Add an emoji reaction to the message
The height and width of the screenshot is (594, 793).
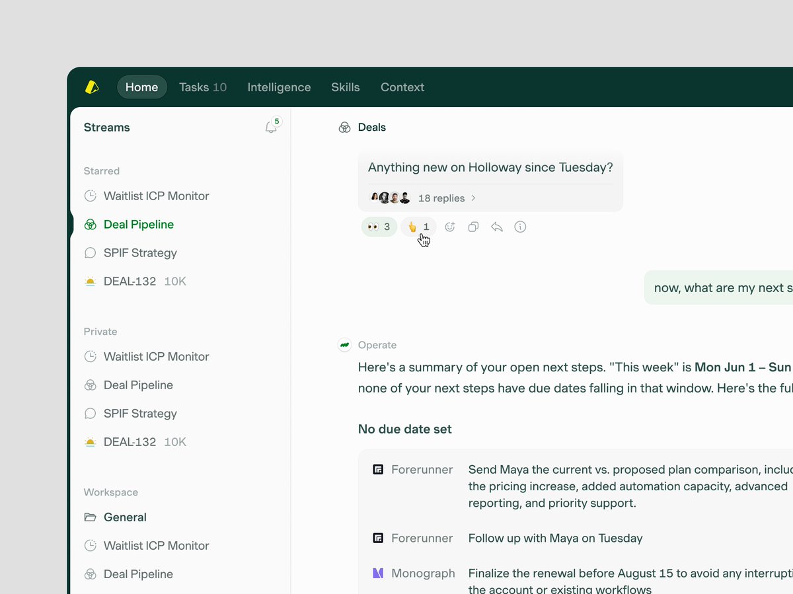point(450,227)
